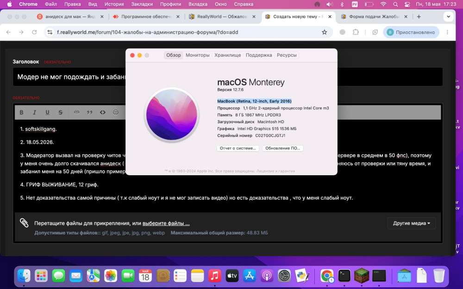This screenshot has height=289, width=463.
Task: Go back to the previous page
Action: pos(8,32)
